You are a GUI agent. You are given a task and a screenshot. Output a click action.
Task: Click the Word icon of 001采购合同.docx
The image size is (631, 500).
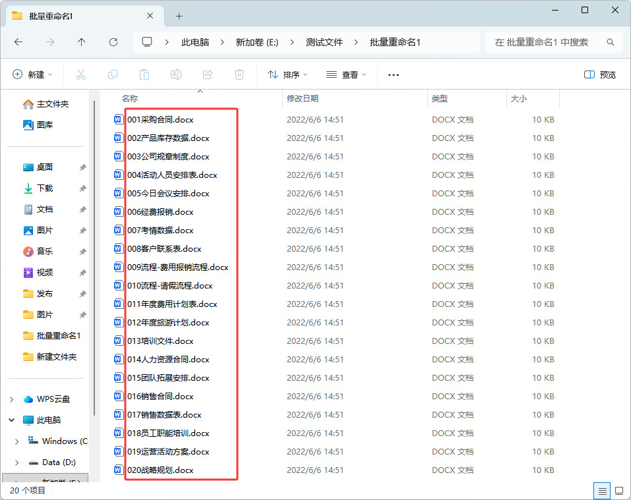[118, 119]
